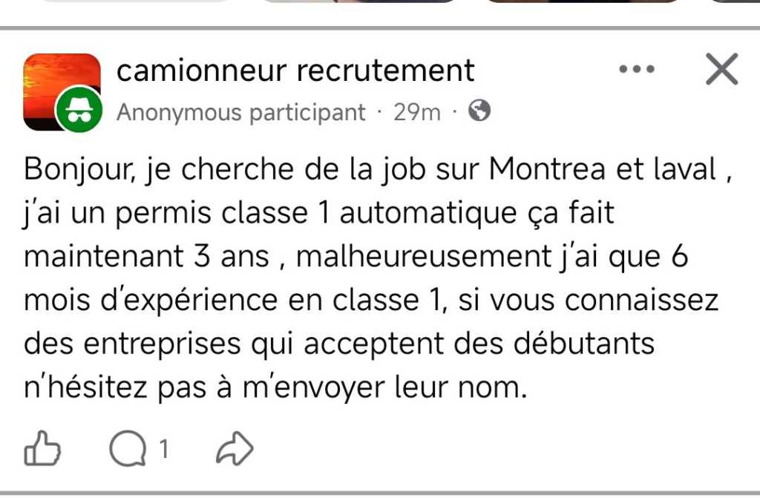Viewport: 760px width, 498px height.
Task: Like the post with the thumbs-up icon
Action: click(42, 449)
